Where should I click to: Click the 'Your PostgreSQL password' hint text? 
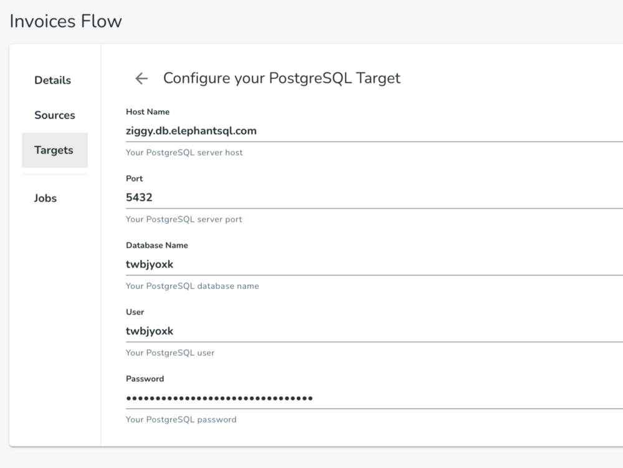point(181,419)
